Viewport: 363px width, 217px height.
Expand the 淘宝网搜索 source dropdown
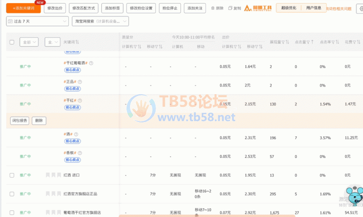[100, 21]
